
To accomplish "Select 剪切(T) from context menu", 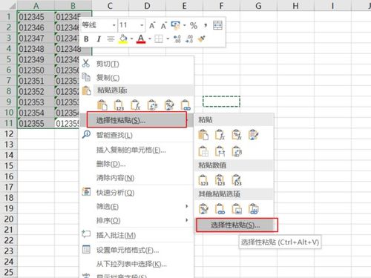I will tap(137, 64).
